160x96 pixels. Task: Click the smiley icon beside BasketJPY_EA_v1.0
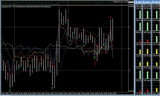[x=127, y=2]
